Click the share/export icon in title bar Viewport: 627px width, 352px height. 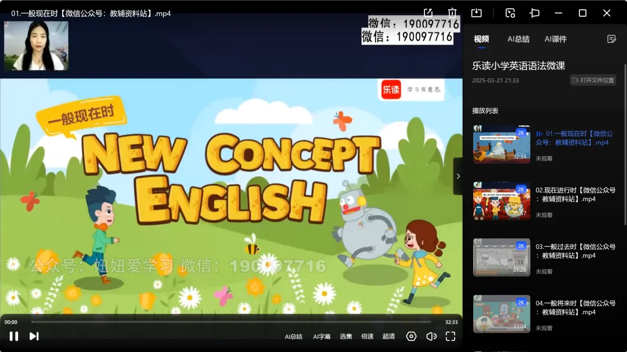coord(428,13)
